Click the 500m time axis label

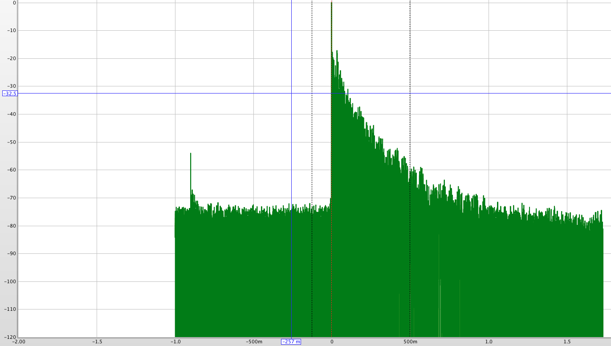[410, 342]
